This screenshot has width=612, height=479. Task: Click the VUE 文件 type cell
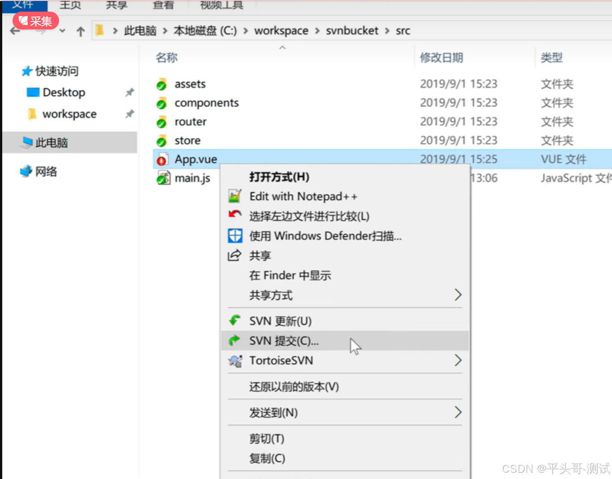(x=564, y=159)
